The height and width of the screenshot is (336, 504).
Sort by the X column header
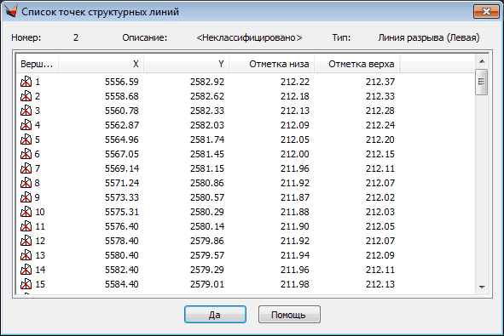(x=101, y=64)
